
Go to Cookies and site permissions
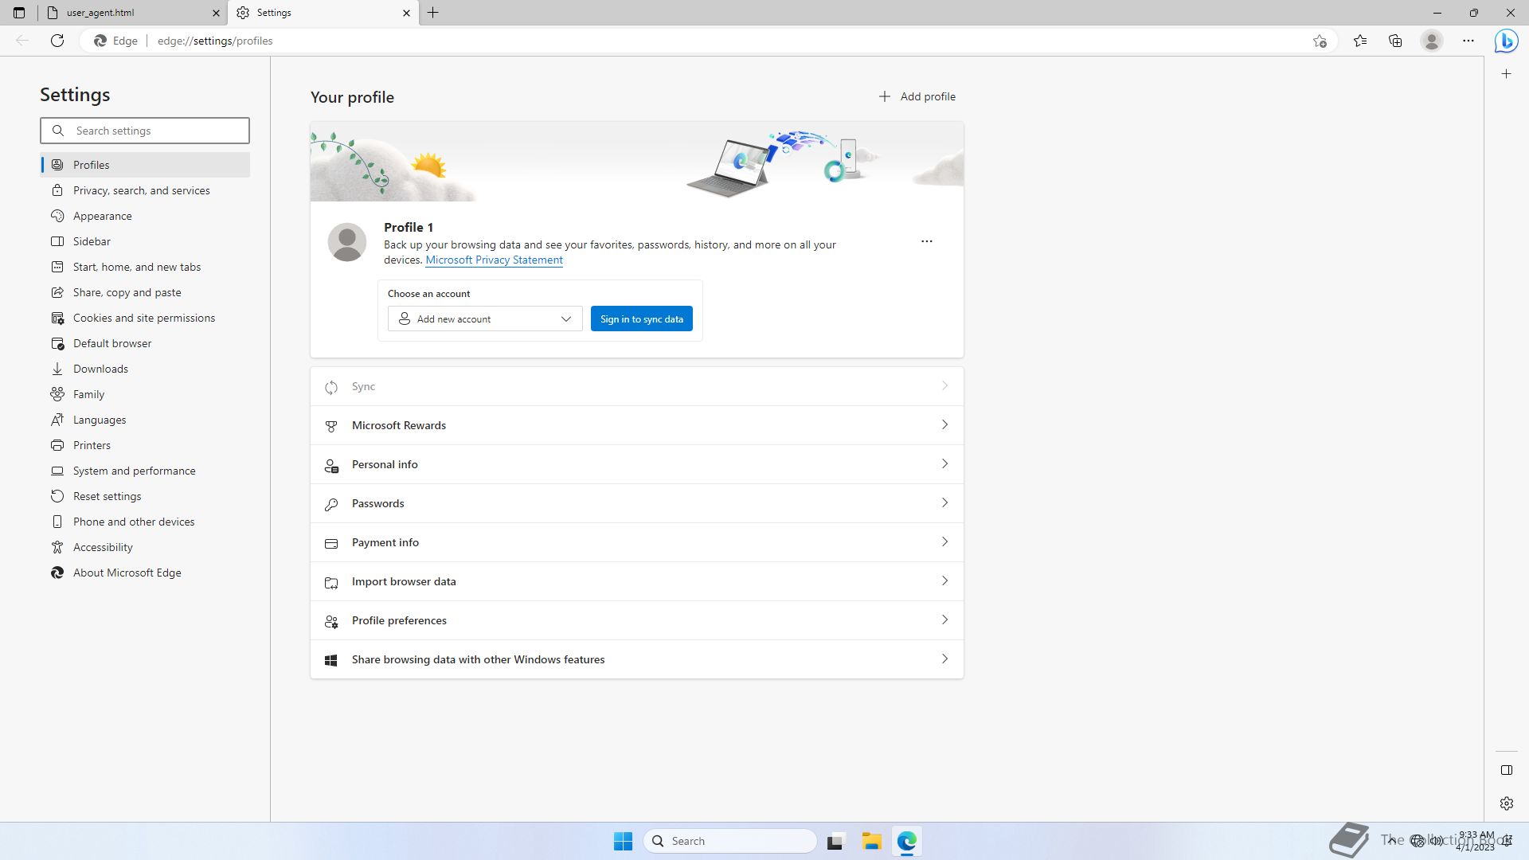pos(145,318)
